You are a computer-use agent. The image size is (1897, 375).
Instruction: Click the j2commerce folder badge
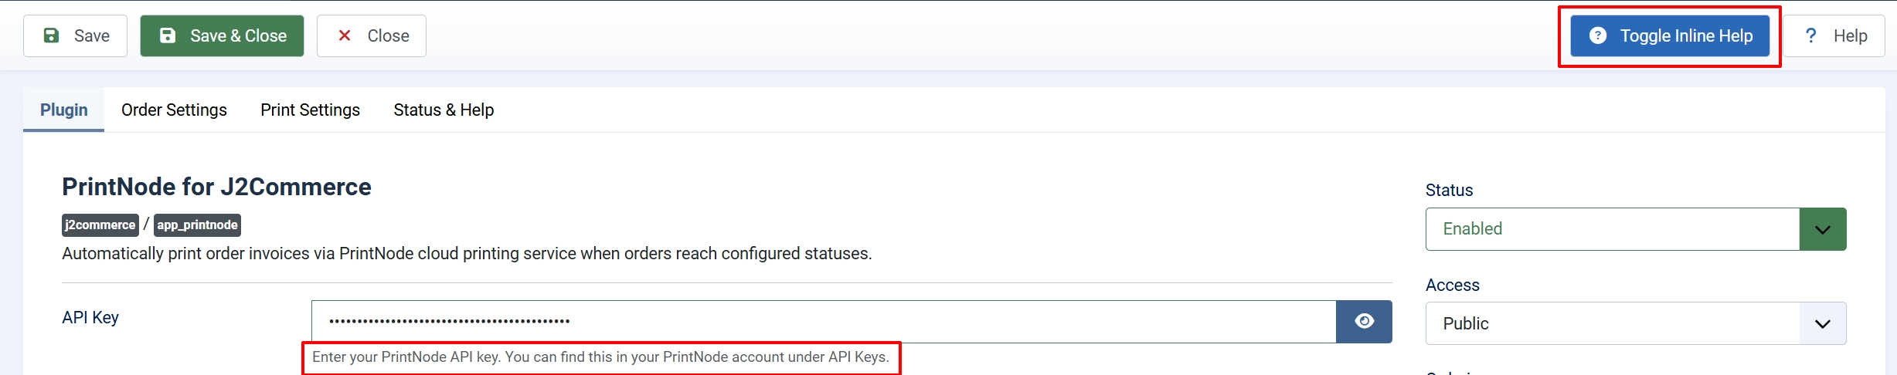click(100, 225)
